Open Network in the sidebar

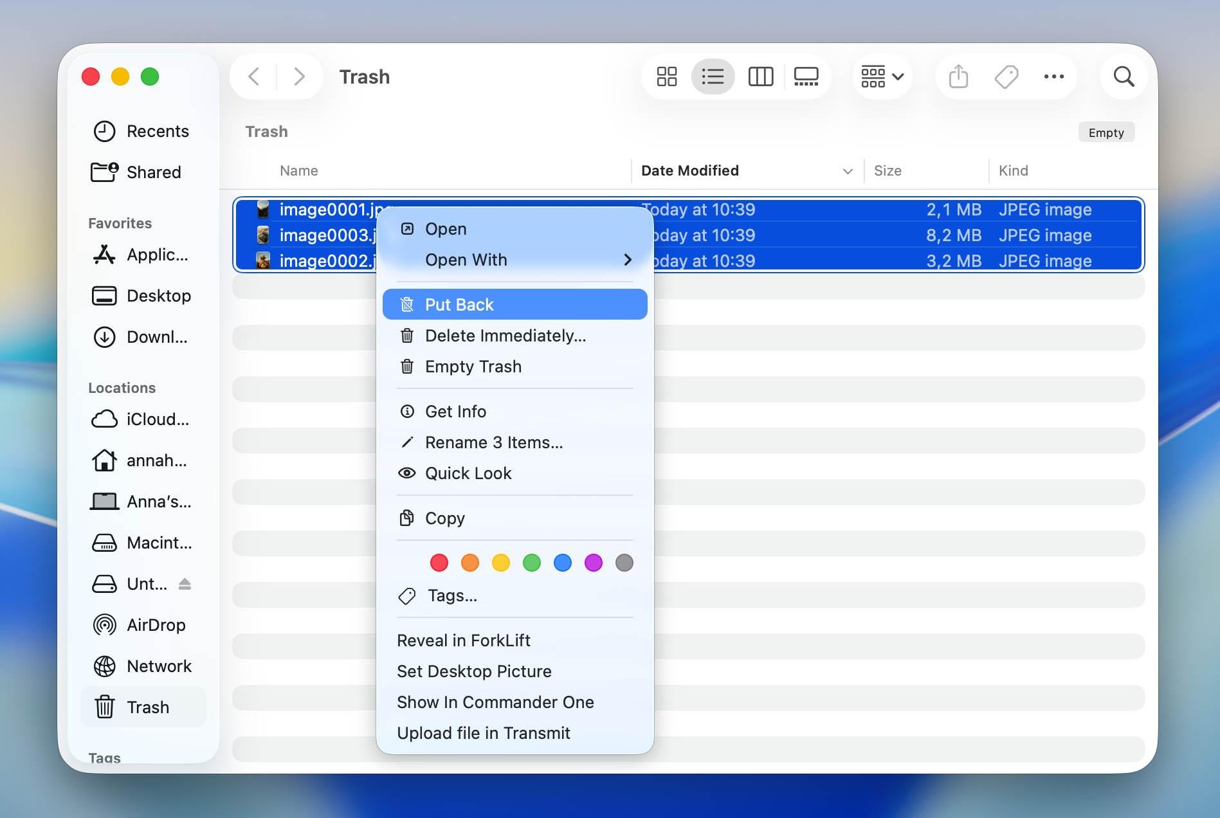pos(143,666)
